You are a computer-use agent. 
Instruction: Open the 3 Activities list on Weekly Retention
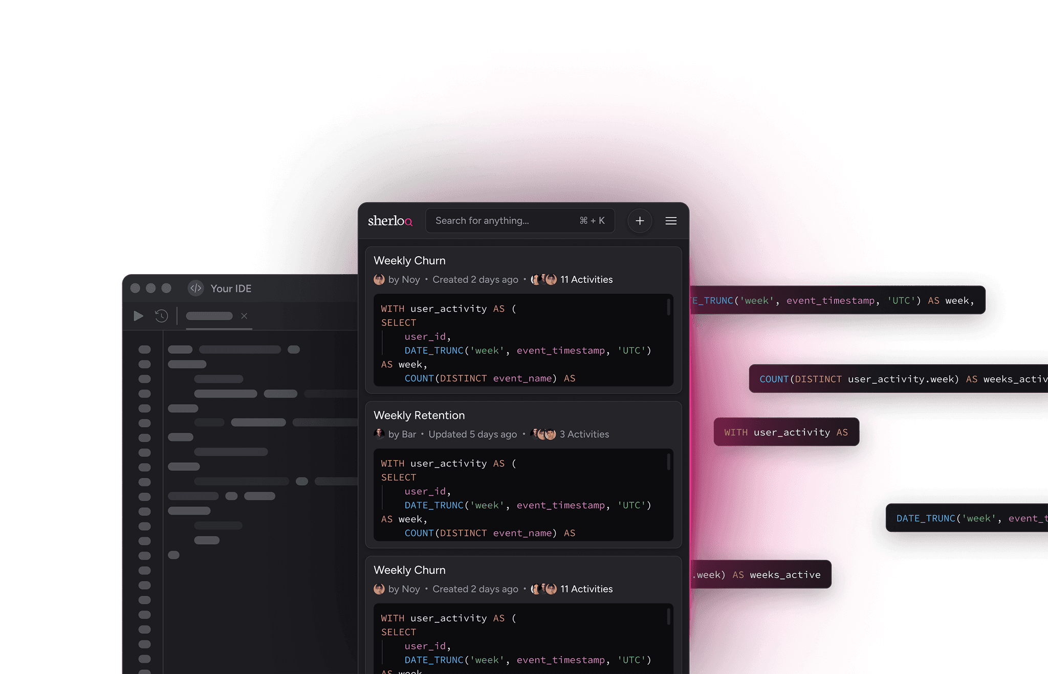click(x=584, y=434)
